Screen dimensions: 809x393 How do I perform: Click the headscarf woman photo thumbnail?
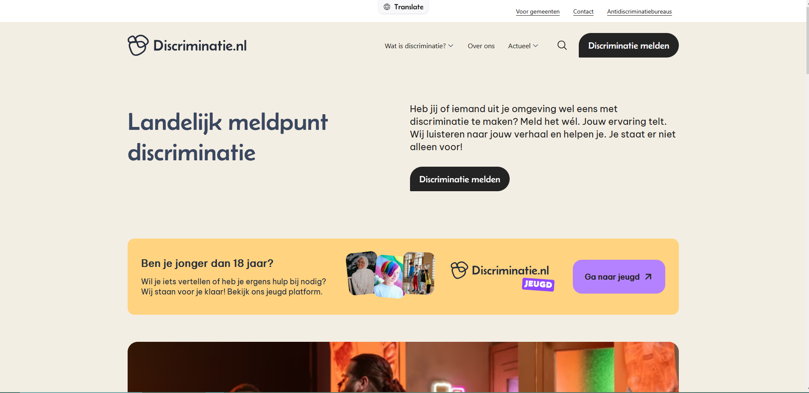tap(361, 273)
